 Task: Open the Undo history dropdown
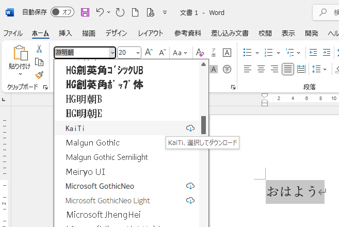coord(109,12)
